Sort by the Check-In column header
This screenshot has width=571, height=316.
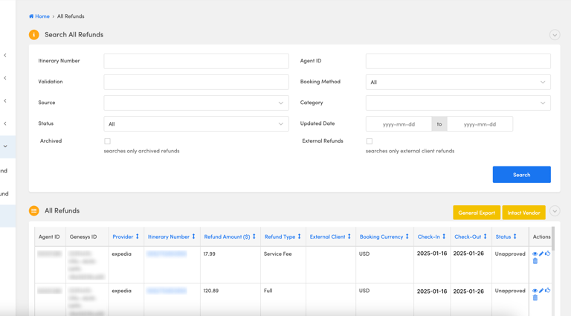click(432, 236)
